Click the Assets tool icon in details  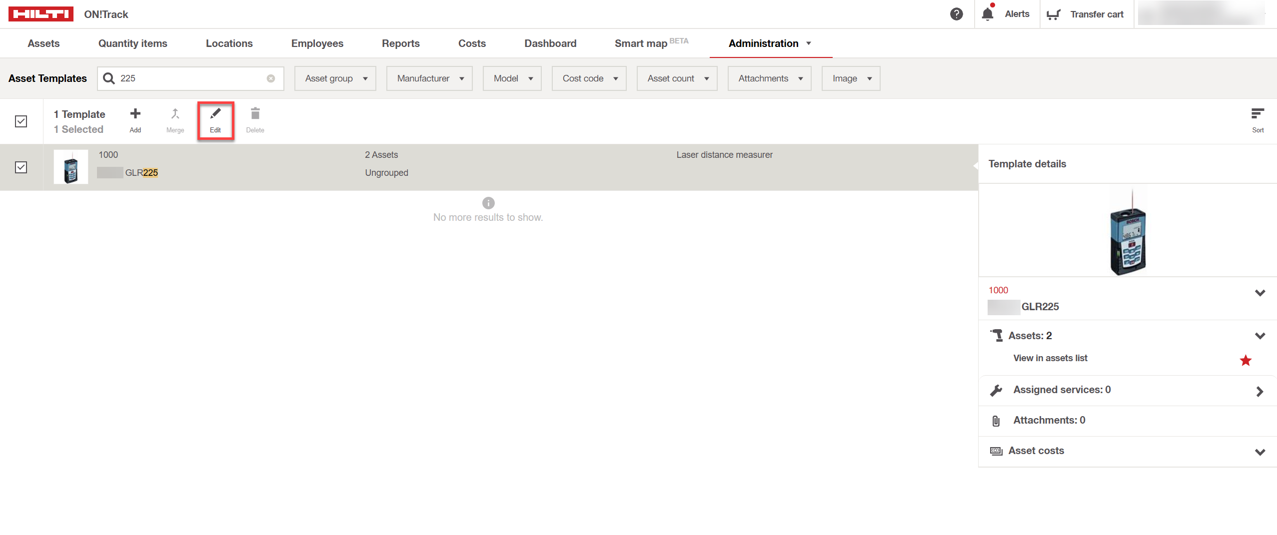996,335
